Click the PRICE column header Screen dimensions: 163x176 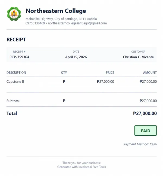click(110, 73)
